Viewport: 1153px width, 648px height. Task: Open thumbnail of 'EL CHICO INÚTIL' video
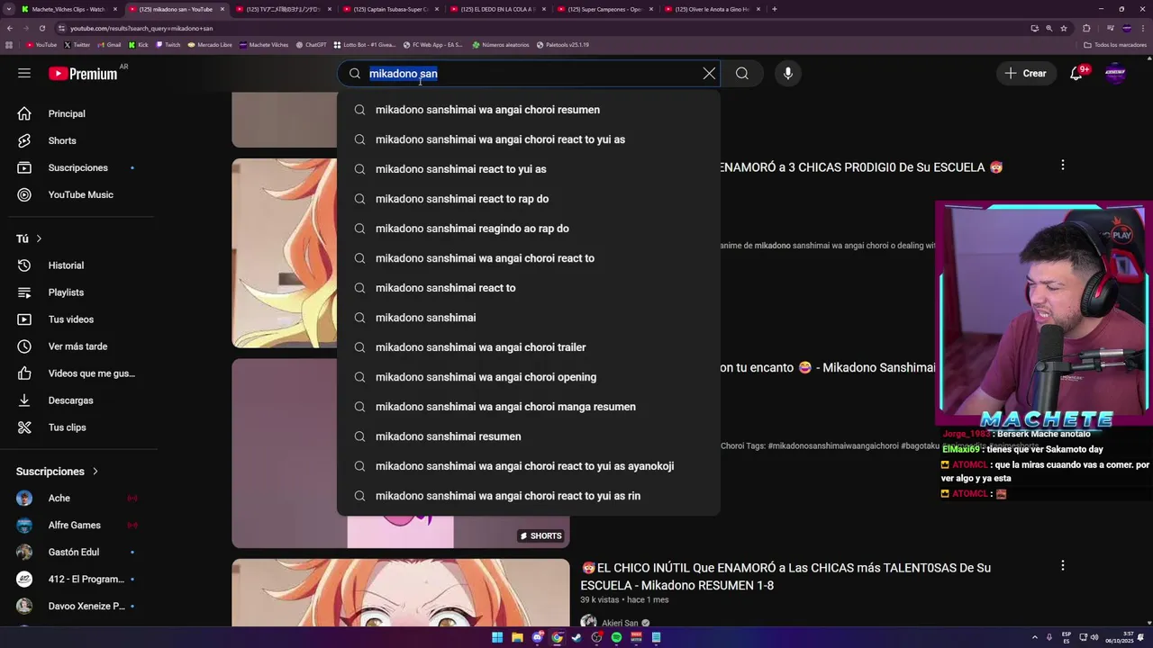point(401,592)
